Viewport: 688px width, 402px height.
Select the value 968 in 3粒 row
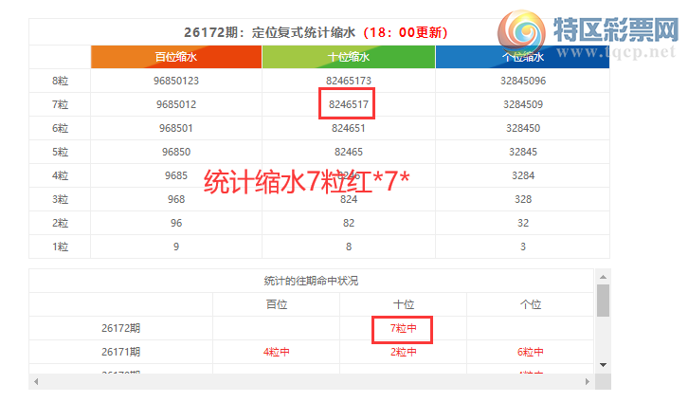[176, 199]
